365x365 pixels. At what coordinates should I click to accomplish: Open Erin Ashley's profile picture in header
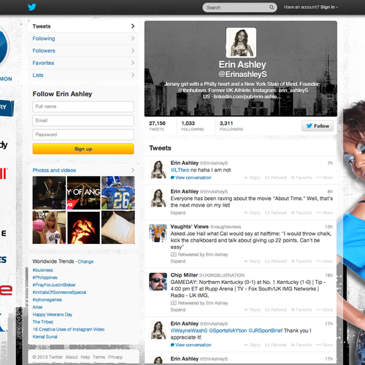point(241,42)
